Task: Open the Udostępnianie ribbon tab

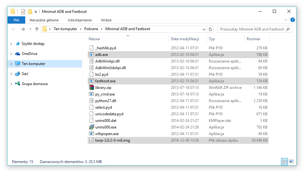Action: tap(80, 20)
